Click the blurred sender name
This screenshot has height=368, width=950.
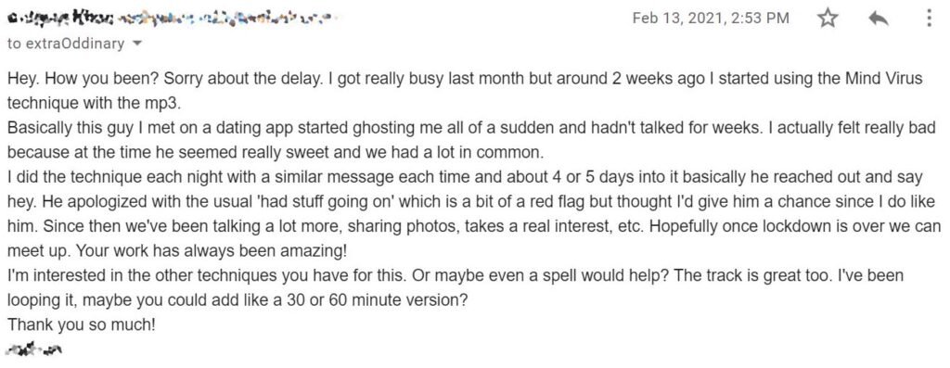pyautogui.click(x=58, y=19)
